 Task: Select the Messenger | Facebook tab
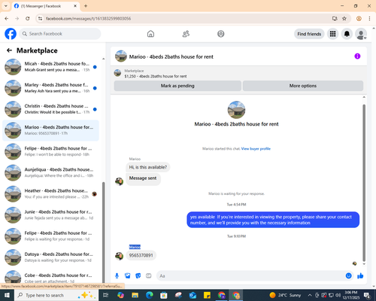click(46, 6)
